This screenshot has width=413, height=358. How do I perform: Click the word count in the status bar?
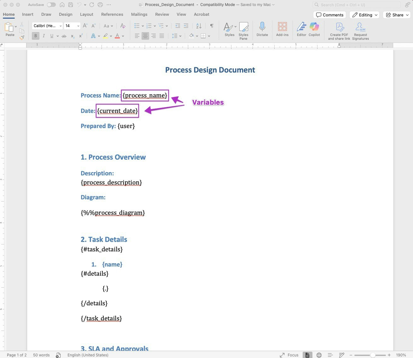pyautogui.click(x=41, y=355)
